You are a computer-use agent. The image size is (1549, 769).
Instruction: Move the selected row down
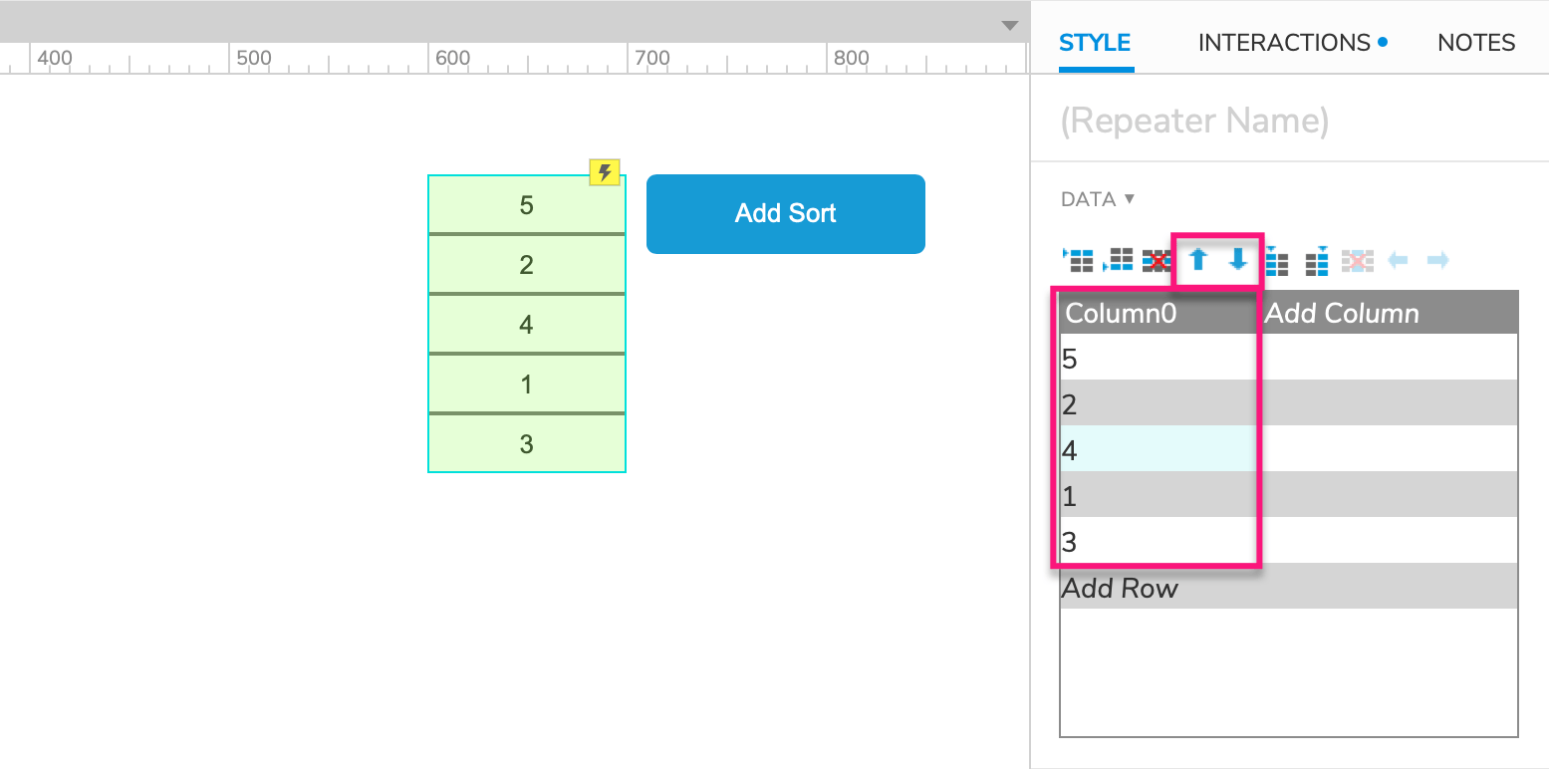1235,260
